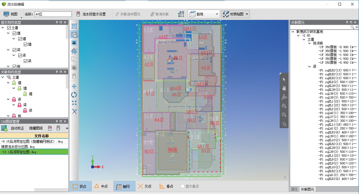Uncheck the top-level 梁 checkbox
The height and width of the screenshot is (194, 359).
(14, 50)
